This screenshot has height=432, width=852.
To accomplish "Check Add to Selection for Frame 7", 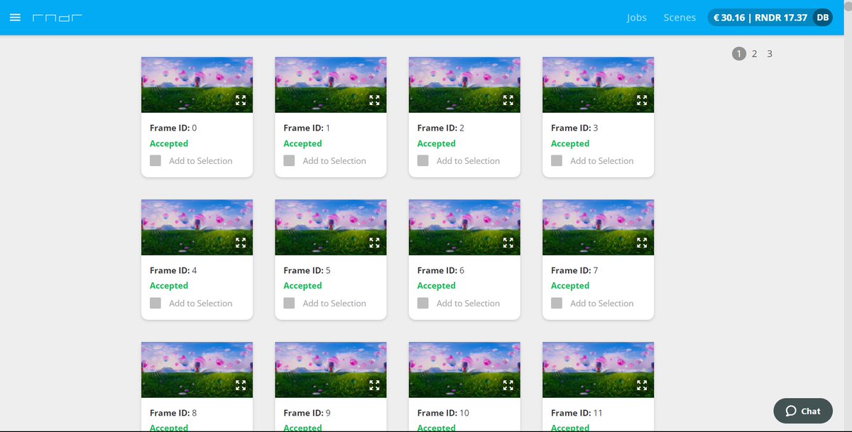I will 557,304.
